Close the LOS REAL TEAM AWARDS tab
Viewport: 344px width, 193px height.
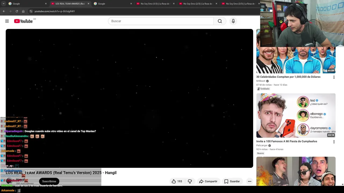88,4
